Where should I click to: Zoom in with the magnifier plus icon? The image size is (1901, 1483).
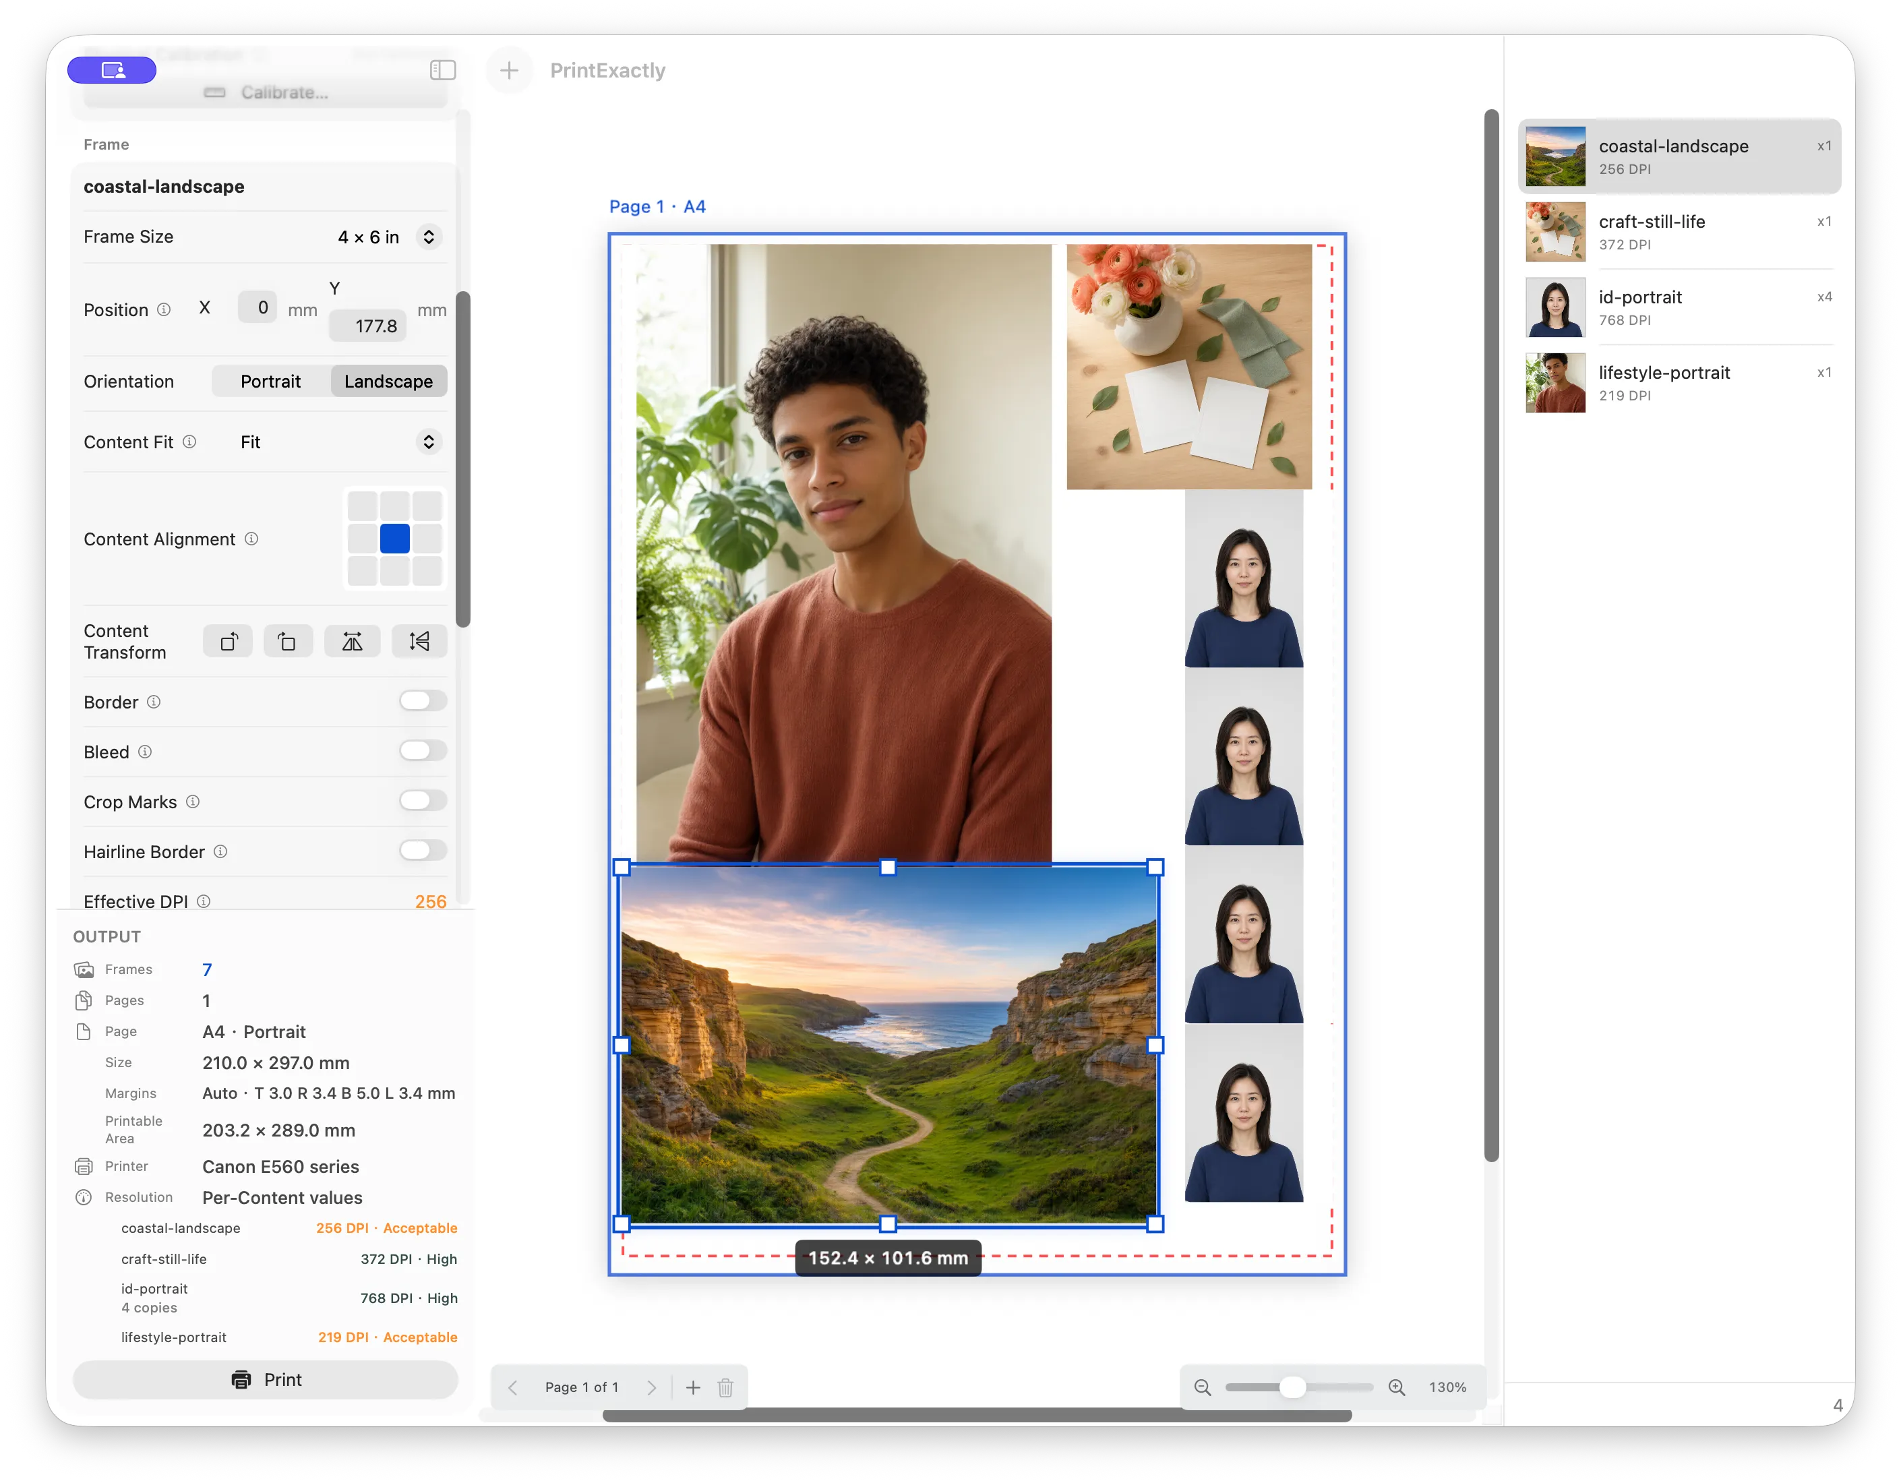pyautogui.click(x=1397, y=1387)
